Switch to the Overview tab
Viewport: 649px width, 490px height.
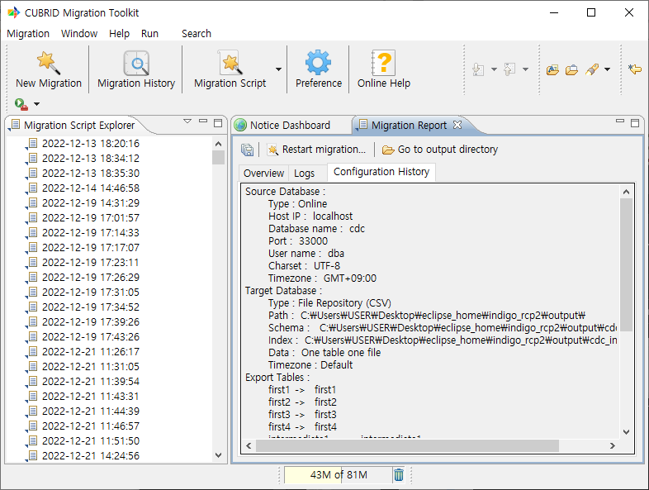(x=263, y=174)
